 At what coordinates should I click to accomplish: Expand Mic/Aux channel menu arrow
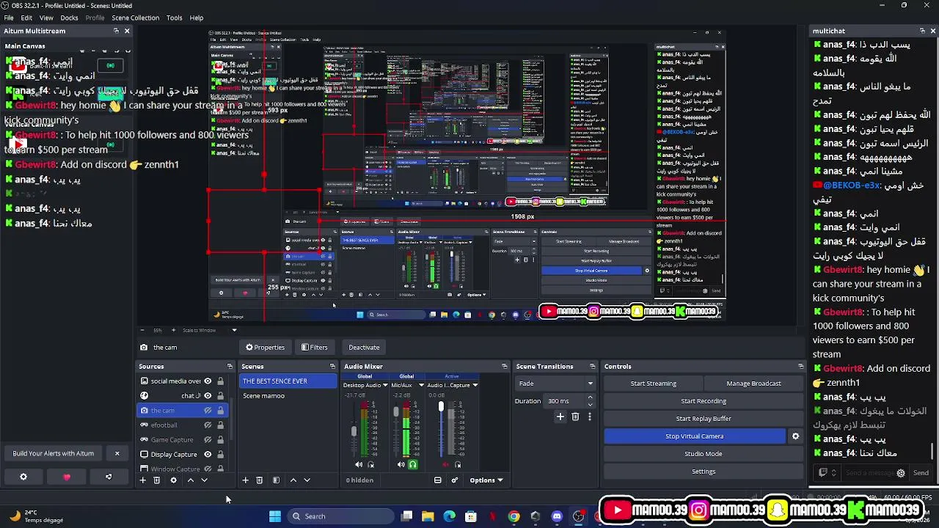[421, 385]
